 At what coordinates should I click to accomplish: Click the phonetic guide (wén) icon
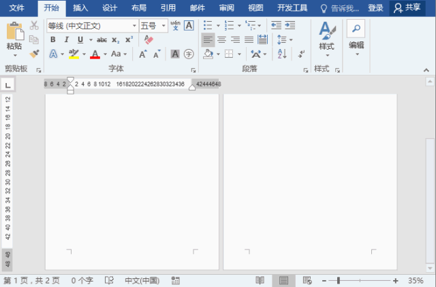[175, 26]
